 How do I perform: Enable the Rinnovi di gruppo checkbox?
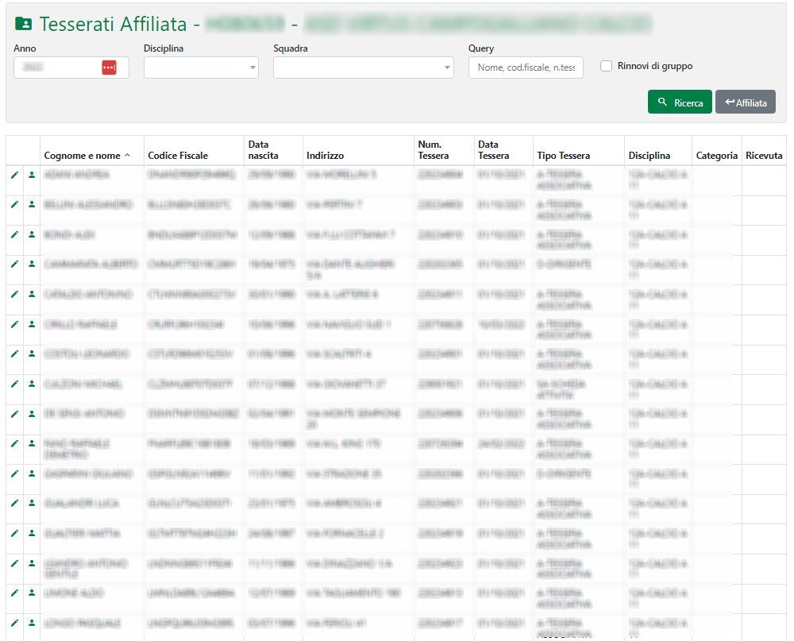tap(607, 66)
